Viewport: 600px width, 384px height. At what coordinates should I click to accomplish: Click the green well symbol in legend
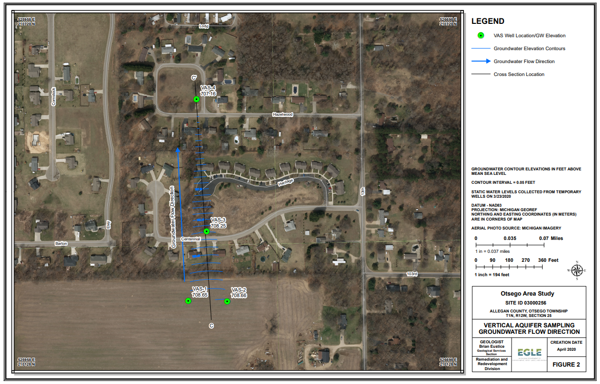(x=481, y=35)
